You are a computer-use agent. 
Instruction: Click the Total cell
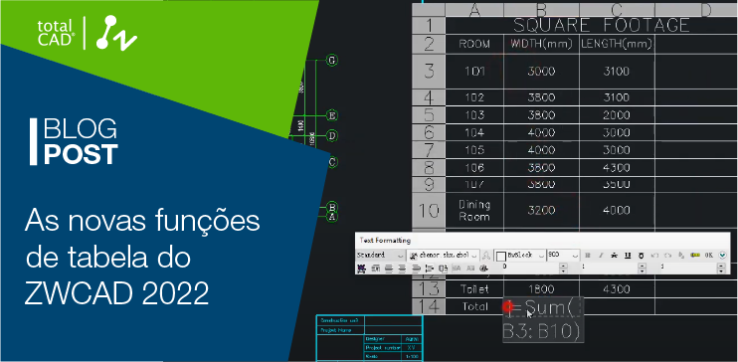click(x=474, y=306)
